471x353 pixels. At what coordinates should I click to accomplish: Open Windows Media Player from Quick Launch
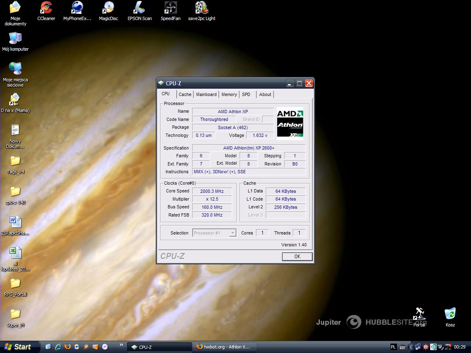click(77, 347)
